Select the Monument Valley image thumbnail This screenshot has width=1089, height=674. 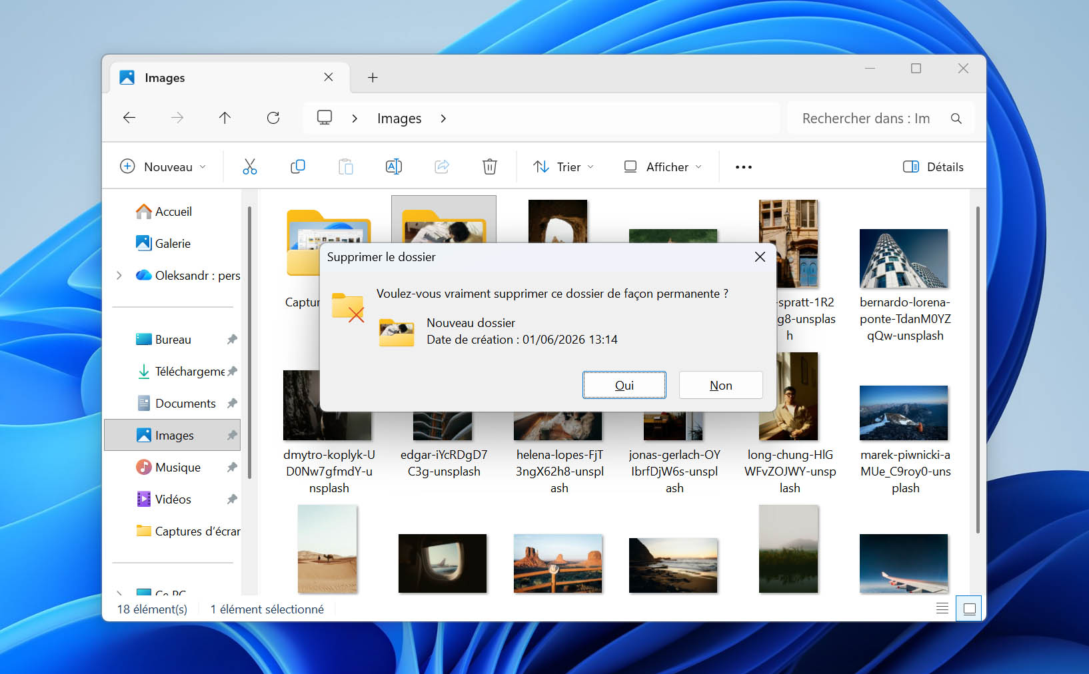point(558,563)
